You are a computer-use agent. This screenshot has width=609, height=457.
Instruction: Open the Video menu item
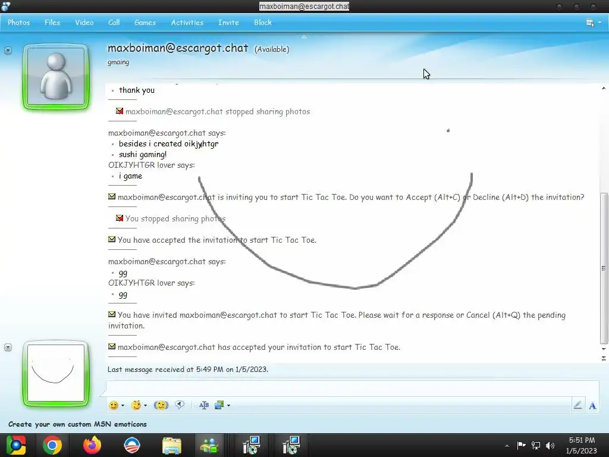coord(84,23)
